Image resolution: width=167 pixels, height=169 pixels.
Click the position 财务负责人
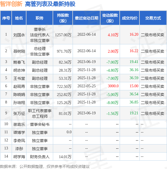tap(40, 157)
